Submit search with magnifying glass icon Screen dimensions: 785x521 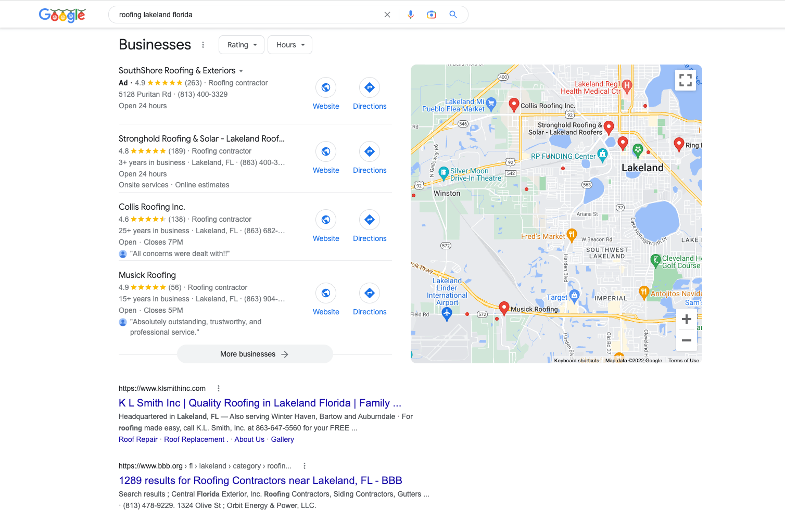coord(453,15)
